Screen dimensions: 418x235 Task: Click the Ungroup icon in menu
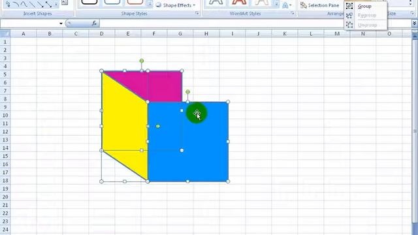(x=349, y=25)
